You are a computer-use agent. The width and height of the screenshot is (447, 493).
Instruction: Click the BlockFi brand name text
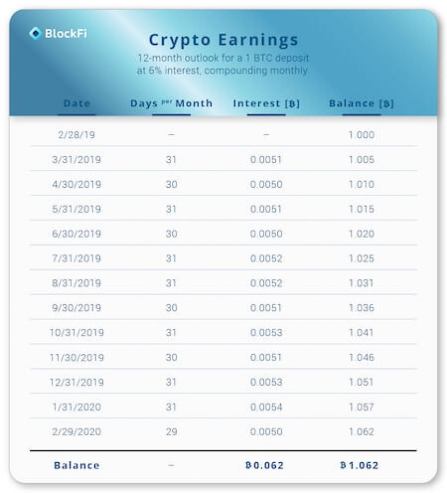65,33
